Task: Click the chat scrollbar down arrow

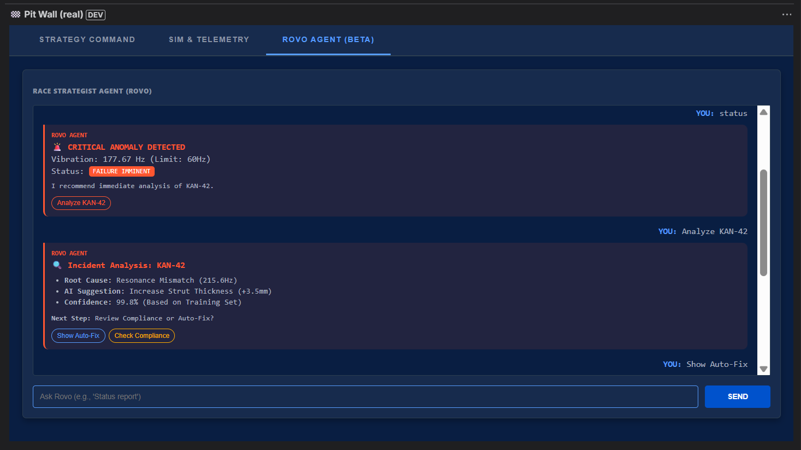Action: 764,369
